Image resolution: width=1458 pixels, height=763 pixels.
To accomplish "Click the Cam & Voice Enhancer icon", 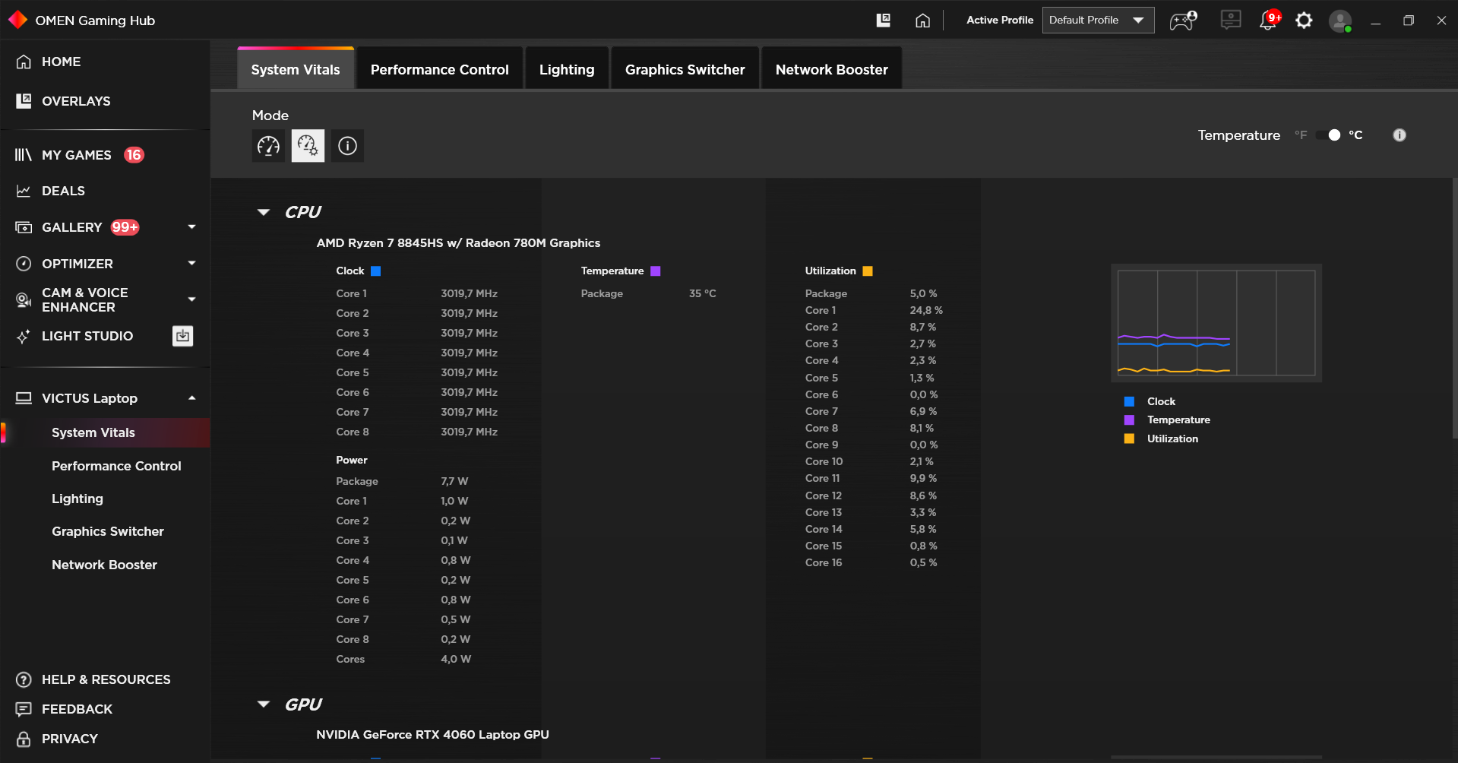I will coord(24,300).
